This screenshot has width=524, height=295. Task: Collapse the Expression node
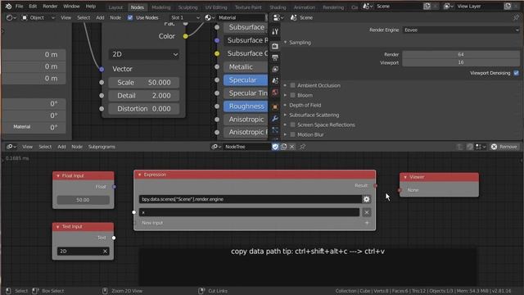click(x=140, y=175)
